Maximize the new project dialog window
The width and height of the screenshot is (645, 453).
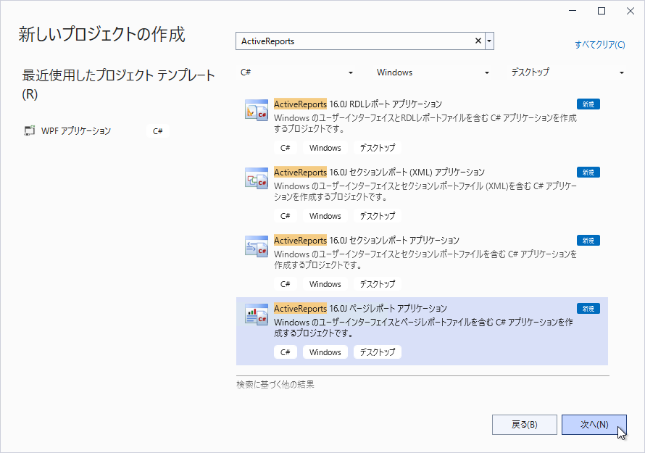click(x=601, y=11)
